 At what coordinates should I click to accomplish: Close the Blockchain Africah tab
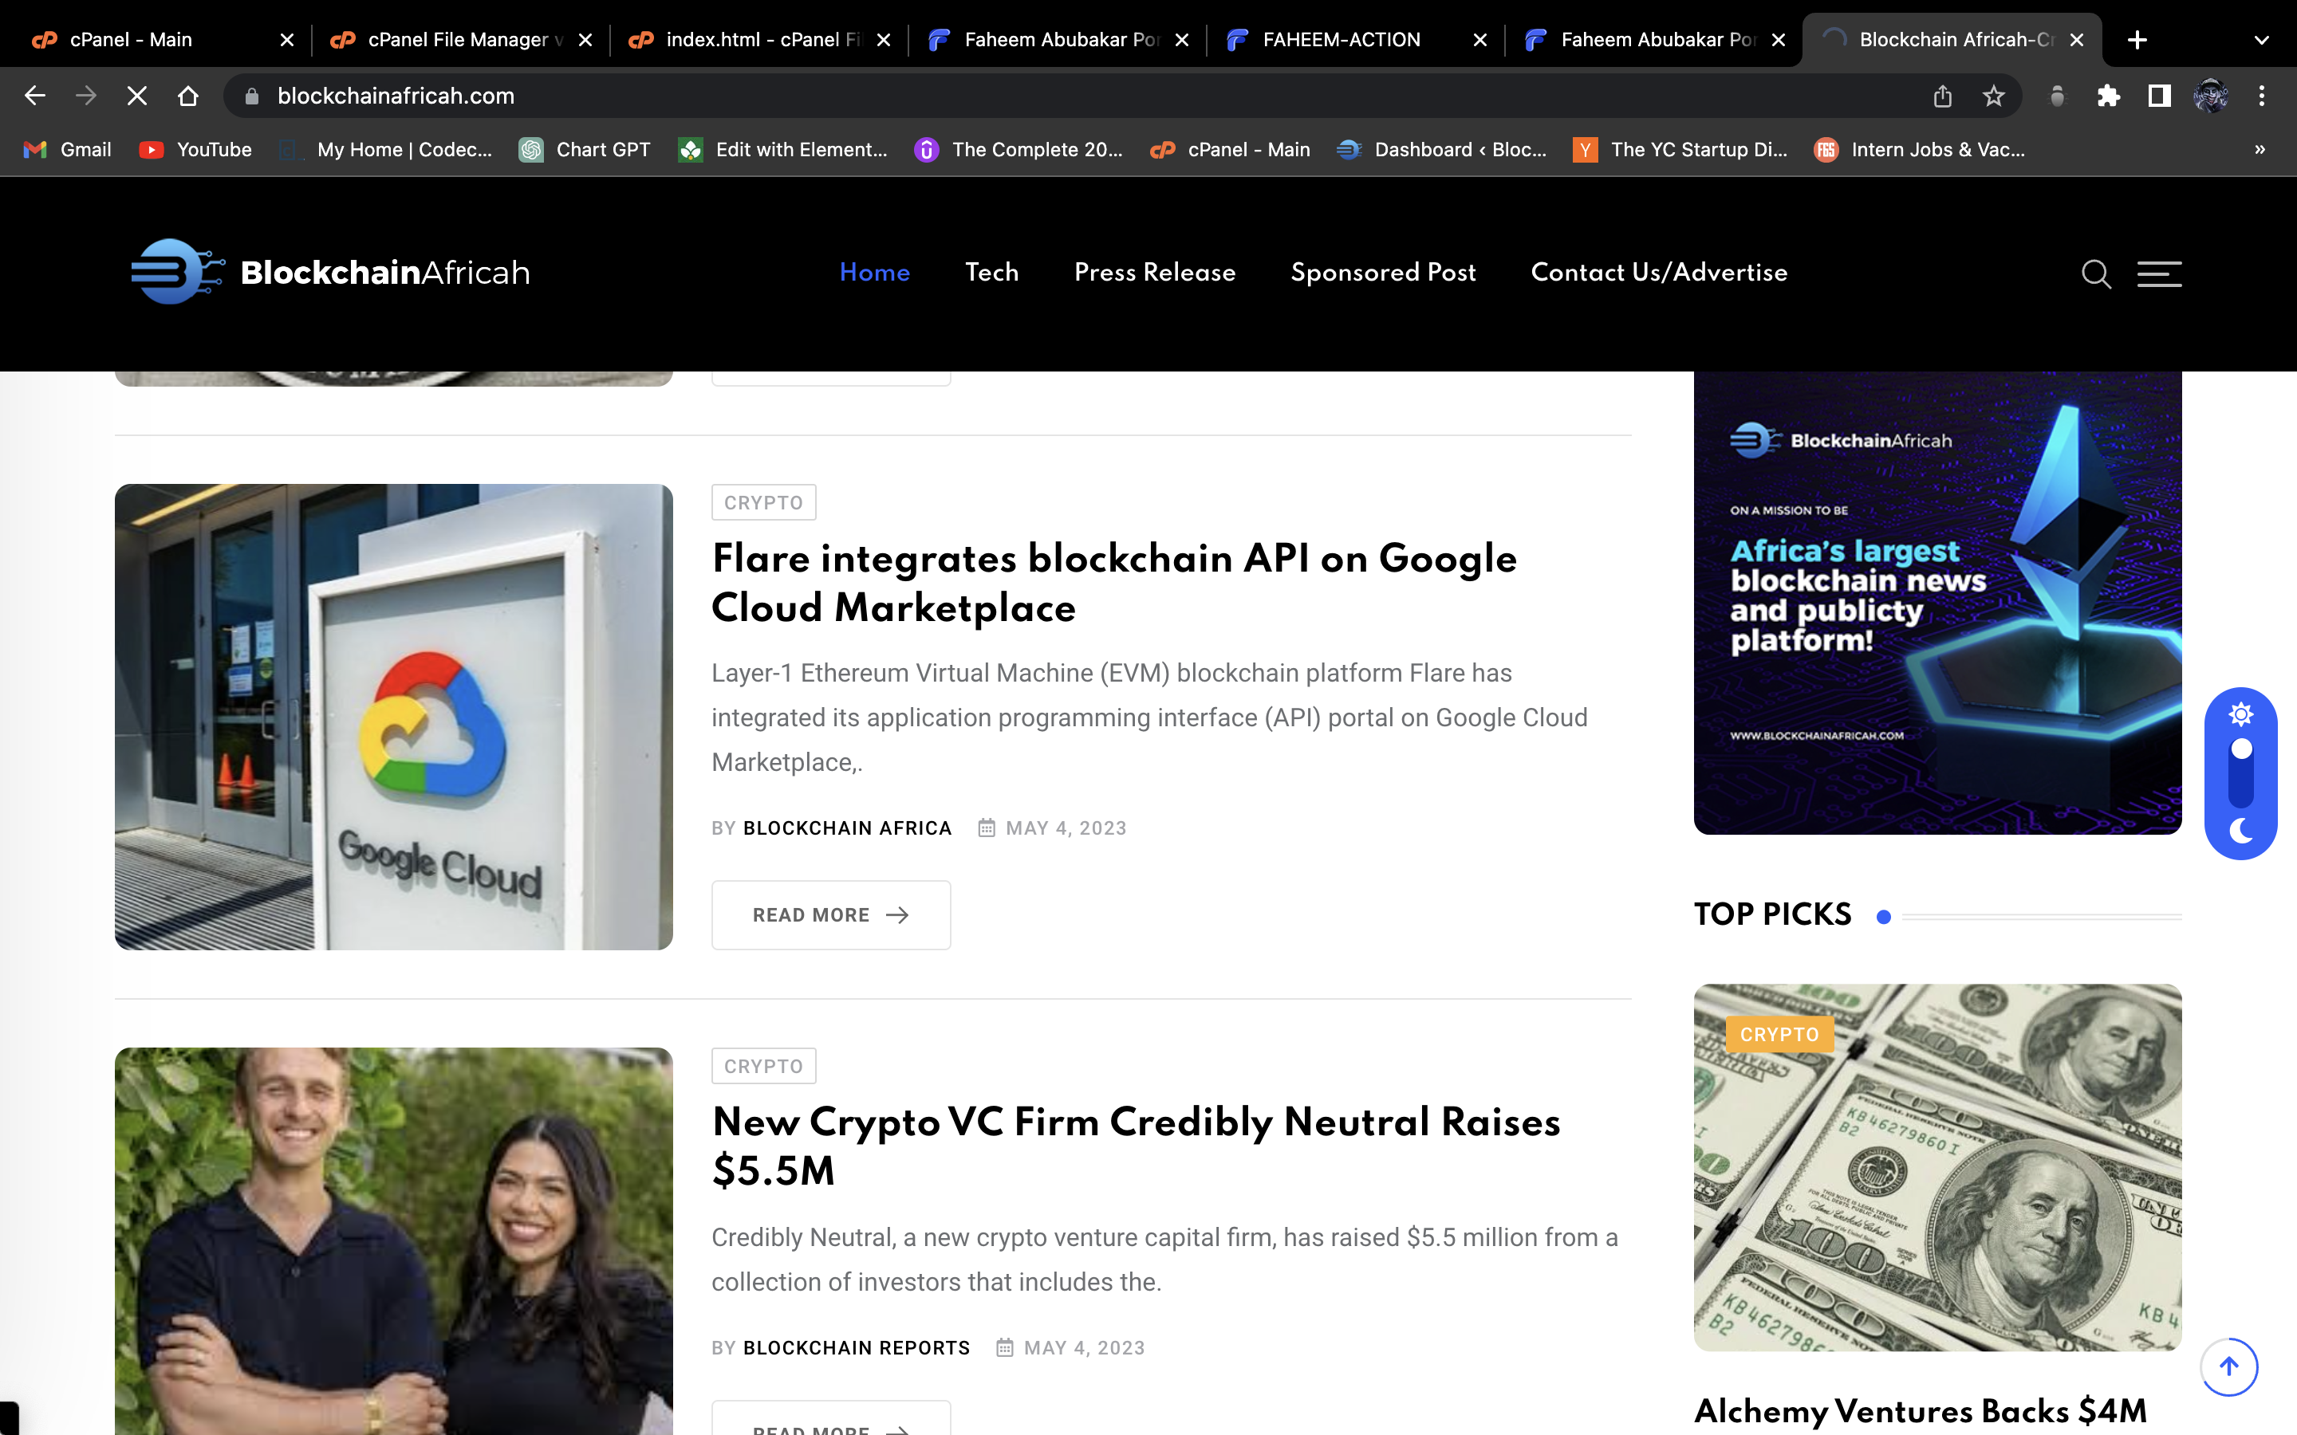tap(2077, 40)
